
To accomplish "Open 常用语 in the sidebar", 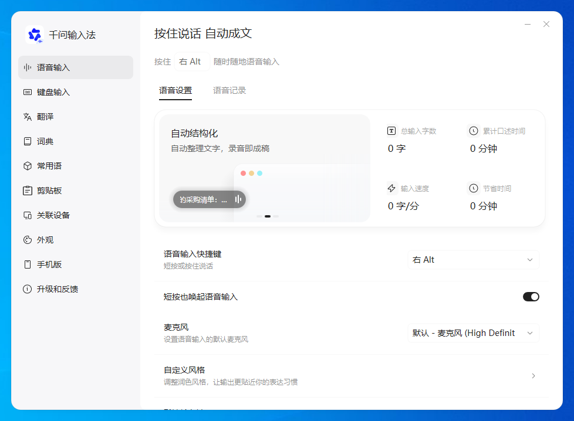I will pyautogui.click(x=76, y=166).
